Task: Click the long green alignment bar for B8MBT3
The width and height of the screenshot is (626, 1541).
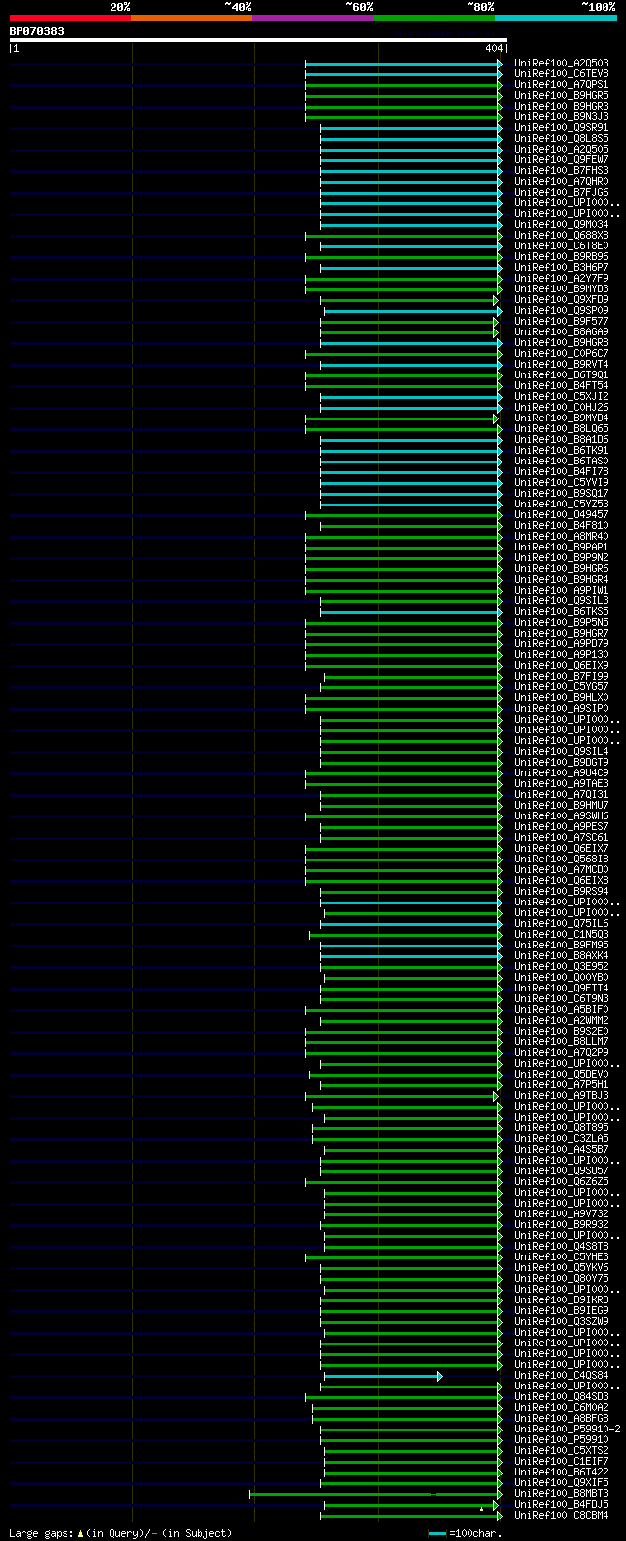Action: click(376, 1494)
